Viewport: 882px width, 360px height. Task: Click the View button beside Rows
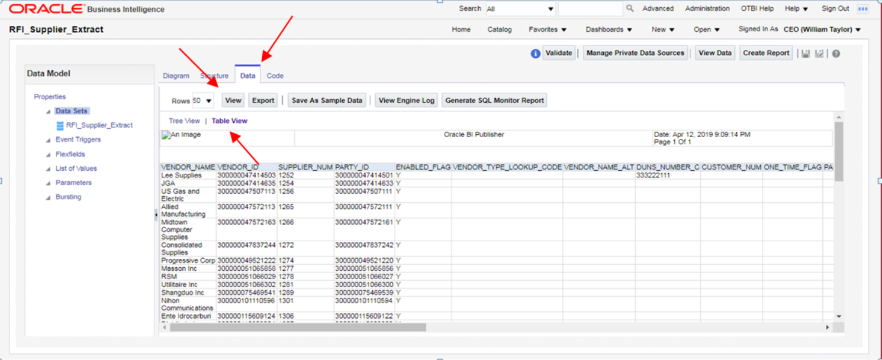click(233, 100)
